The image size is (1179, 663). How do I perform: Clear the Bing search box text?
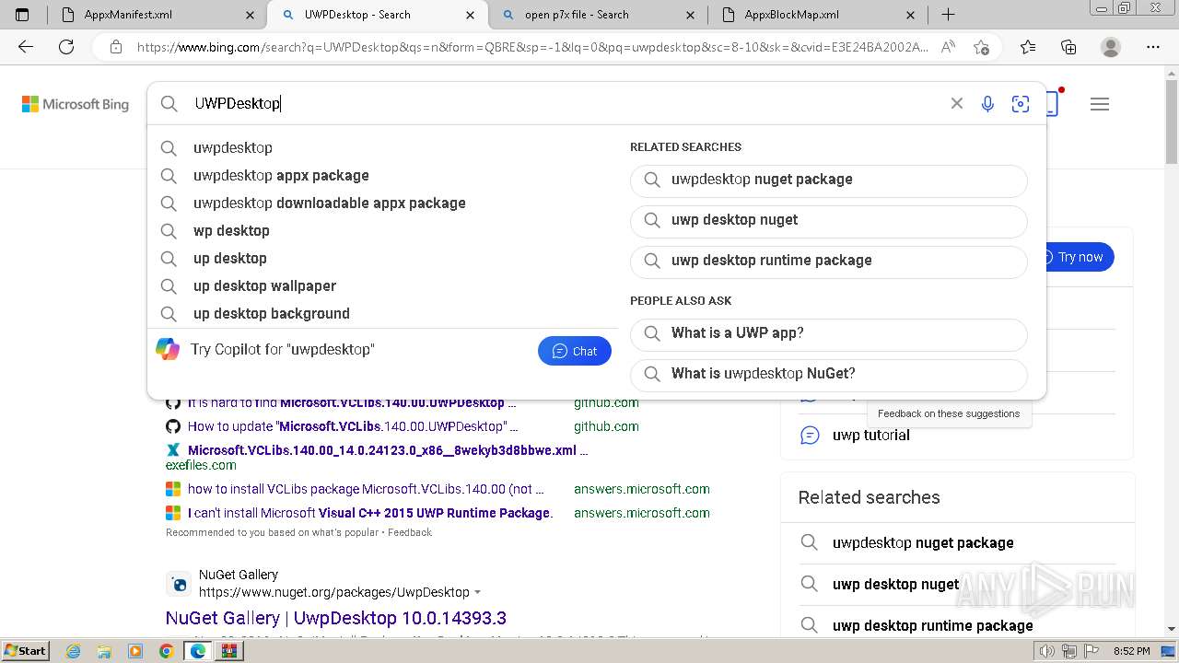(x=957, y=104)
